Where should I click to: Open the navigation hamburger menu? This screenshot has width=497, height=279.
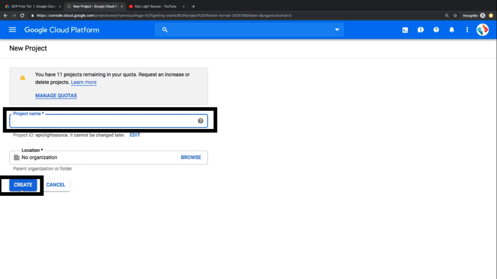point(12,30)
